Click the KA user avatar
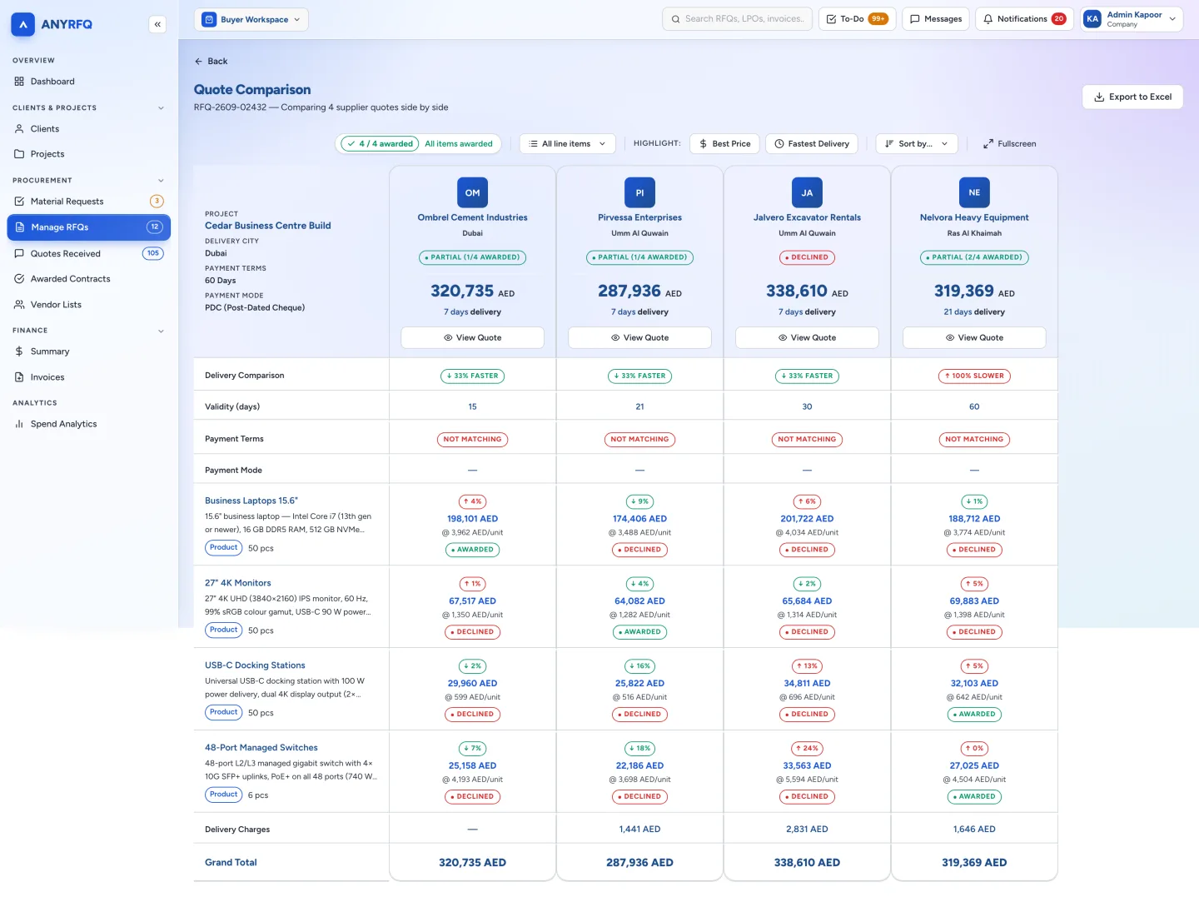 coord(1092,19)
